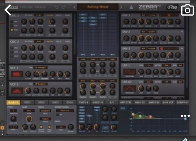Viewport: 196px width, 141px height.
Task: Open the ENV 2 expand arrow
Action: coord(182,32)
